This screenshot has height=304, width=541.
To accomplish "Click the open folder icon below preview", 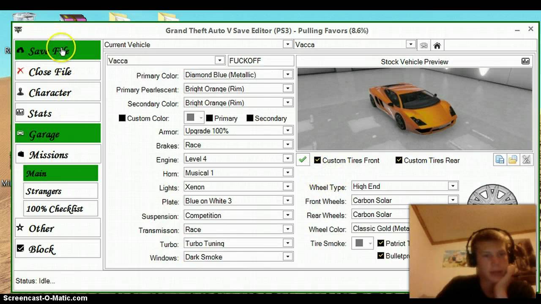I will (513, 160).
